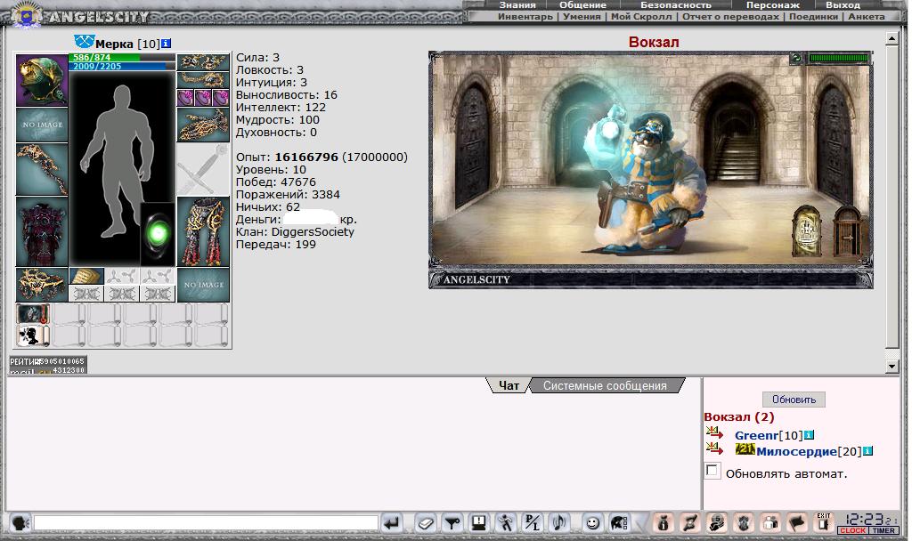Open the Инвентарь submenu link
The width and height of the screenshot is (912, 541).
pos(525,17)
